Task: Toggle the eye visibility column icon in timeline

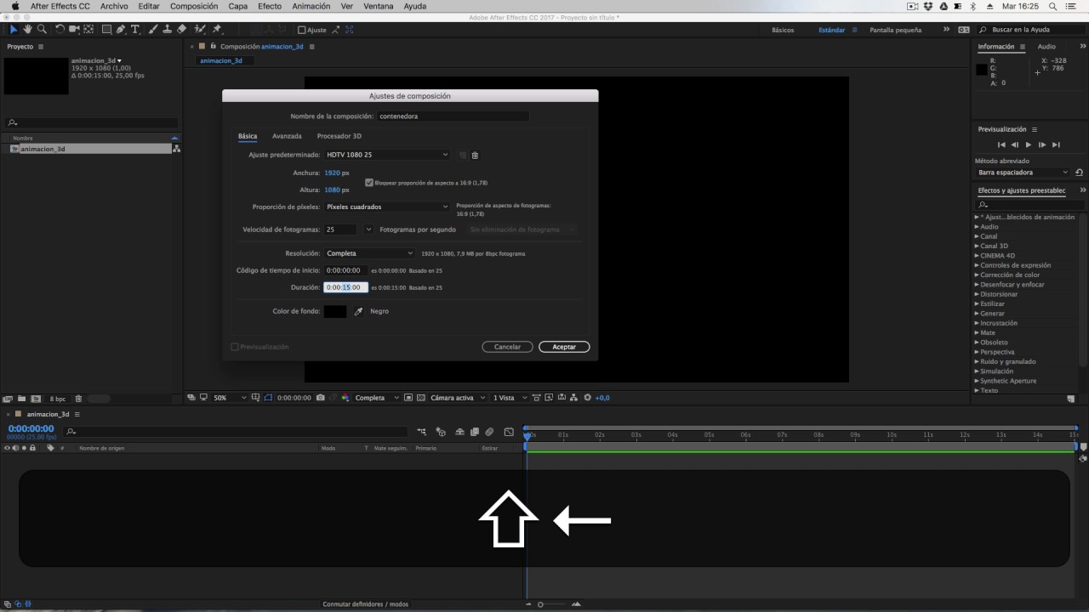Action: (8, 448)
